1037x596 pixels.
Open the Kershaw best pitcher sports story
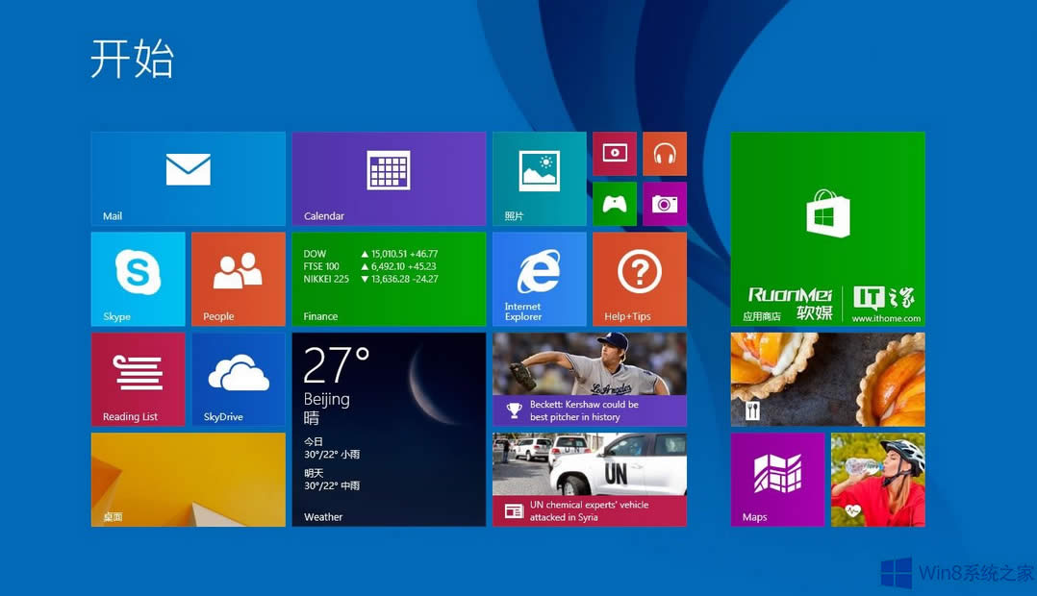pyautogui.click(x=589, y=378)
